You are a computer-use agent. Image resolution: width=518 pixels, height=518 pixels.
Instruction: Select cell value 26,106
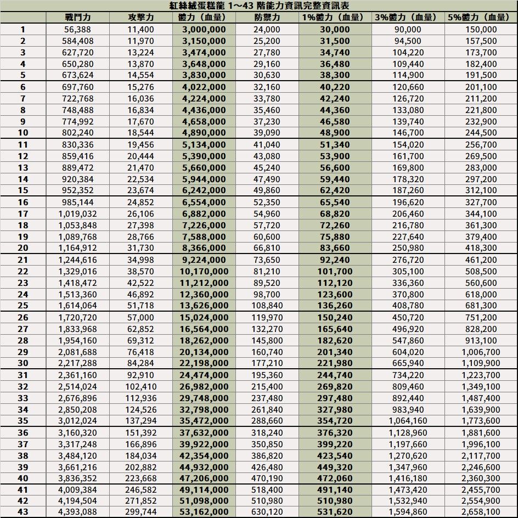[x=140, y=214]
